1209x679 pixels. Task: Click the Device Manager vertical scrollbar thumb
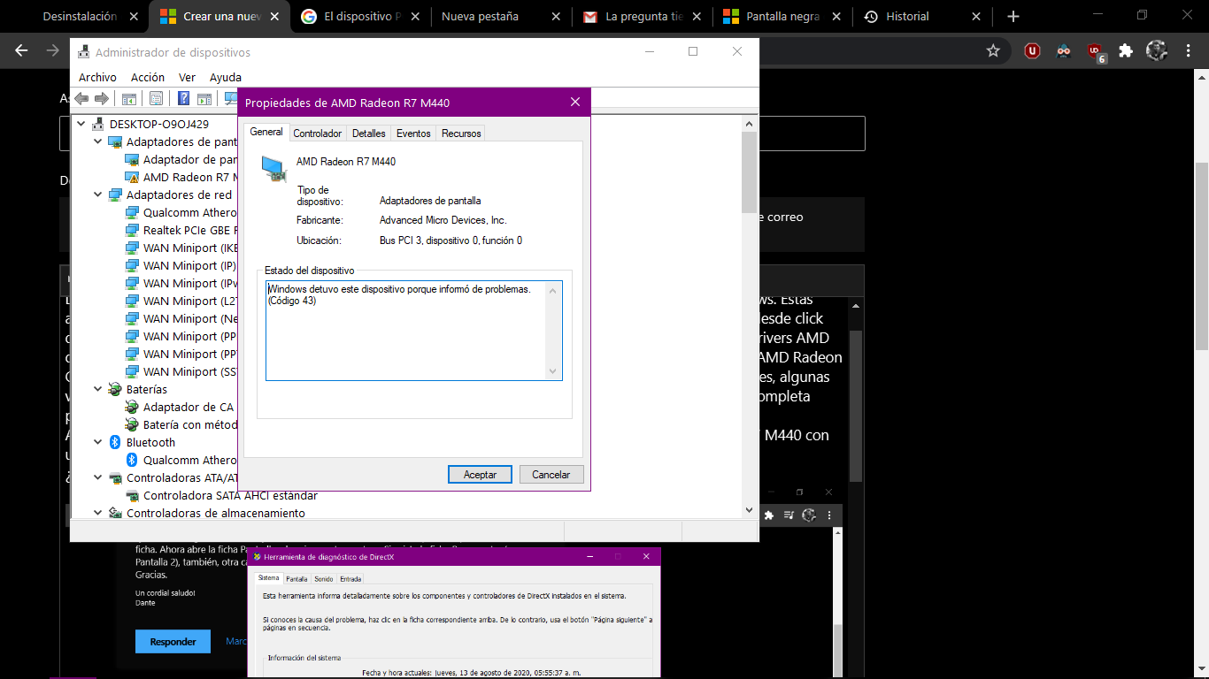tap(750, 172)
